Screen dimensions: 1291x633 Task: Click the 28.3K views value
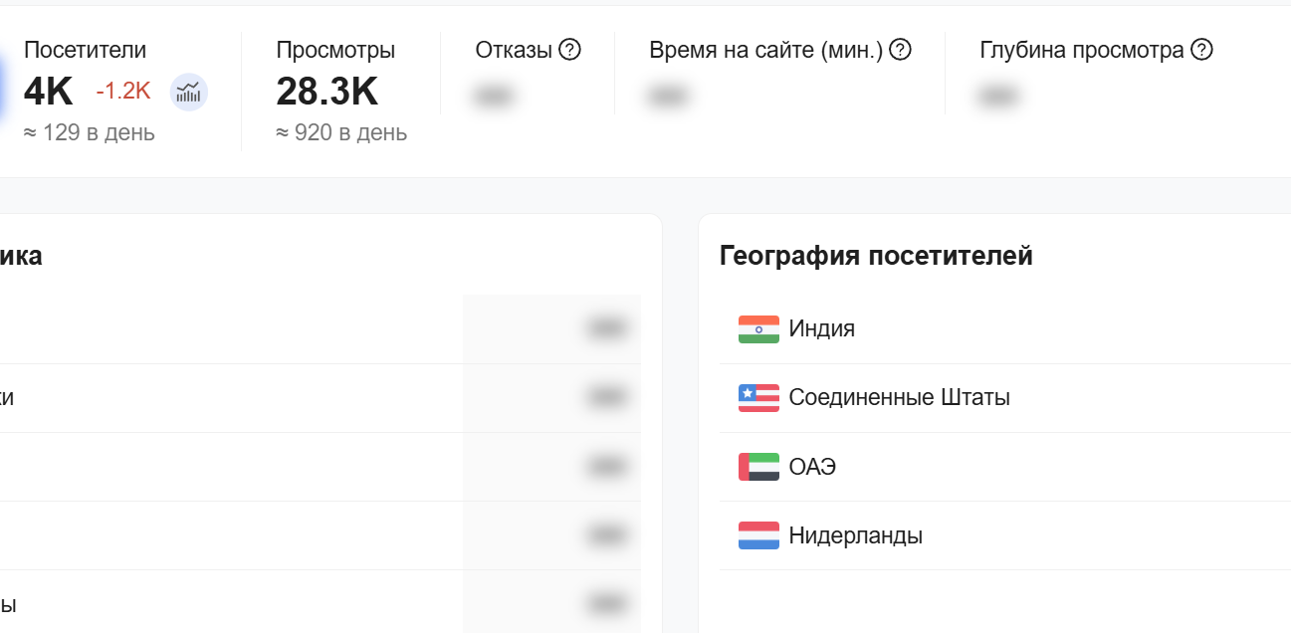point(326,92)
